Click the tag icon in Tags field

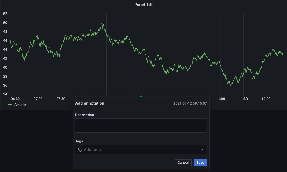pyautogui.click(x=80, y=150)
